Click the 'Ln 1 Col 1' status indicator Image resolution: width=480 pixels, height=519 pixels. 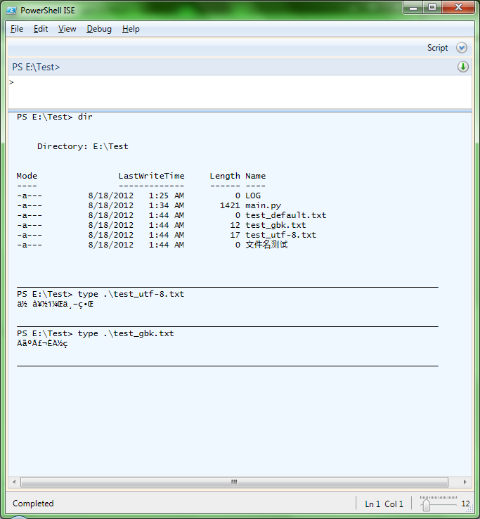click(384, 504)
